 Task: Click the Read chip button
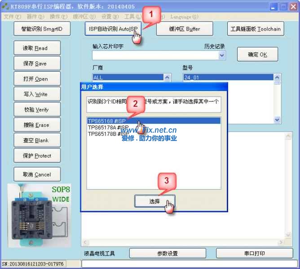point(35,48)
